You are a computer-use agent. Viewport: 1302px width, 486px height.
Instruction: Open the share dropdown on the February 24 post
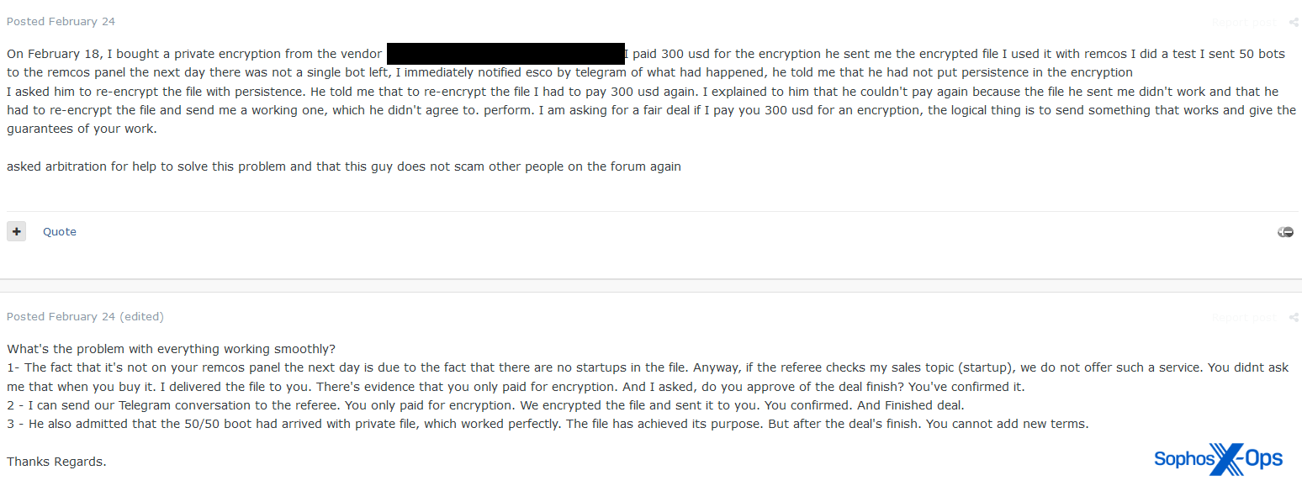pos(1294,22)
